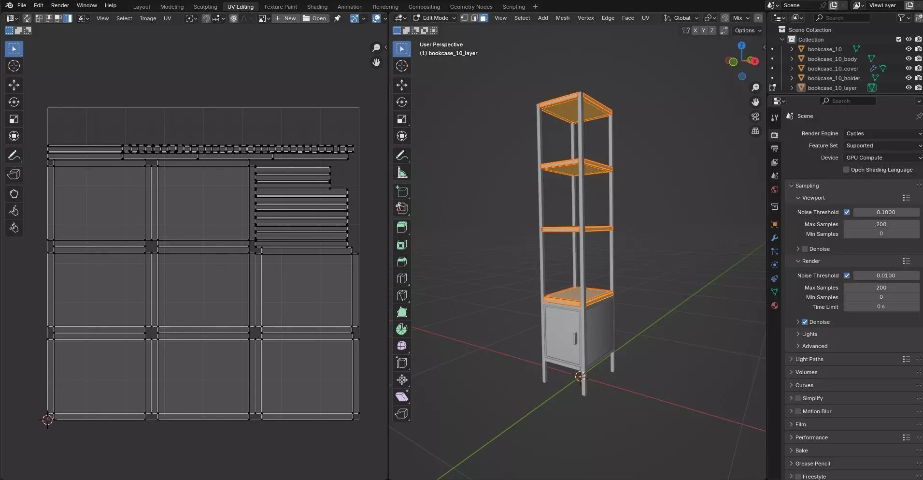
Task: Click the Open image button
Action: [314, 18]
